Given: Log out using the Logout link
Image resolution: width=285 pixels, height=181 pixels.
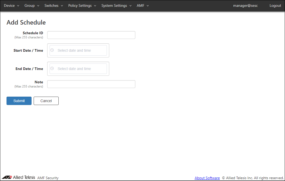Looking at the screenshot, I should (x=275, y=5).
